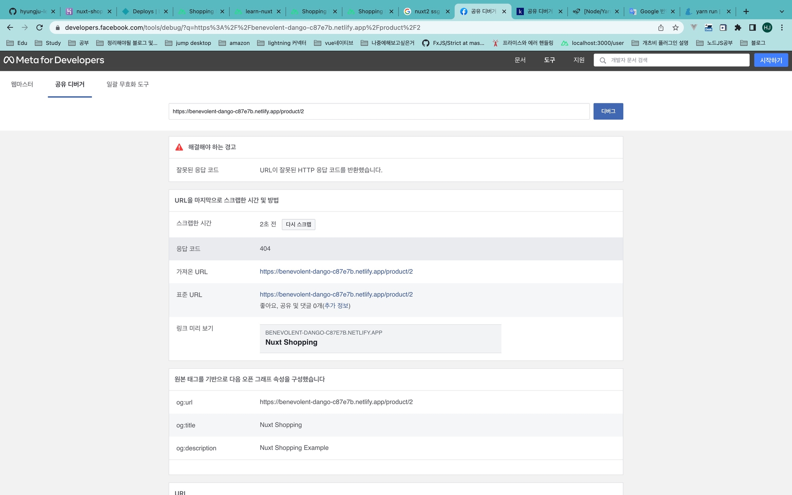Open the Vue devtools extension icon
792x495 pixels.
[x=694, y=27]
